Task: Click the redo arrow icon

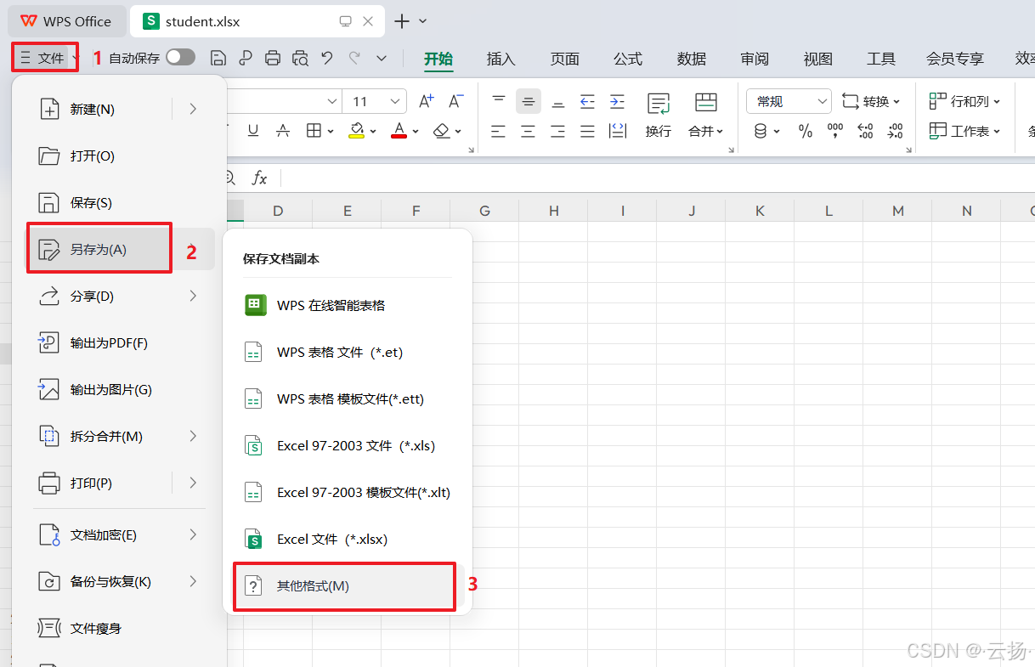Action: coord(354,58)
